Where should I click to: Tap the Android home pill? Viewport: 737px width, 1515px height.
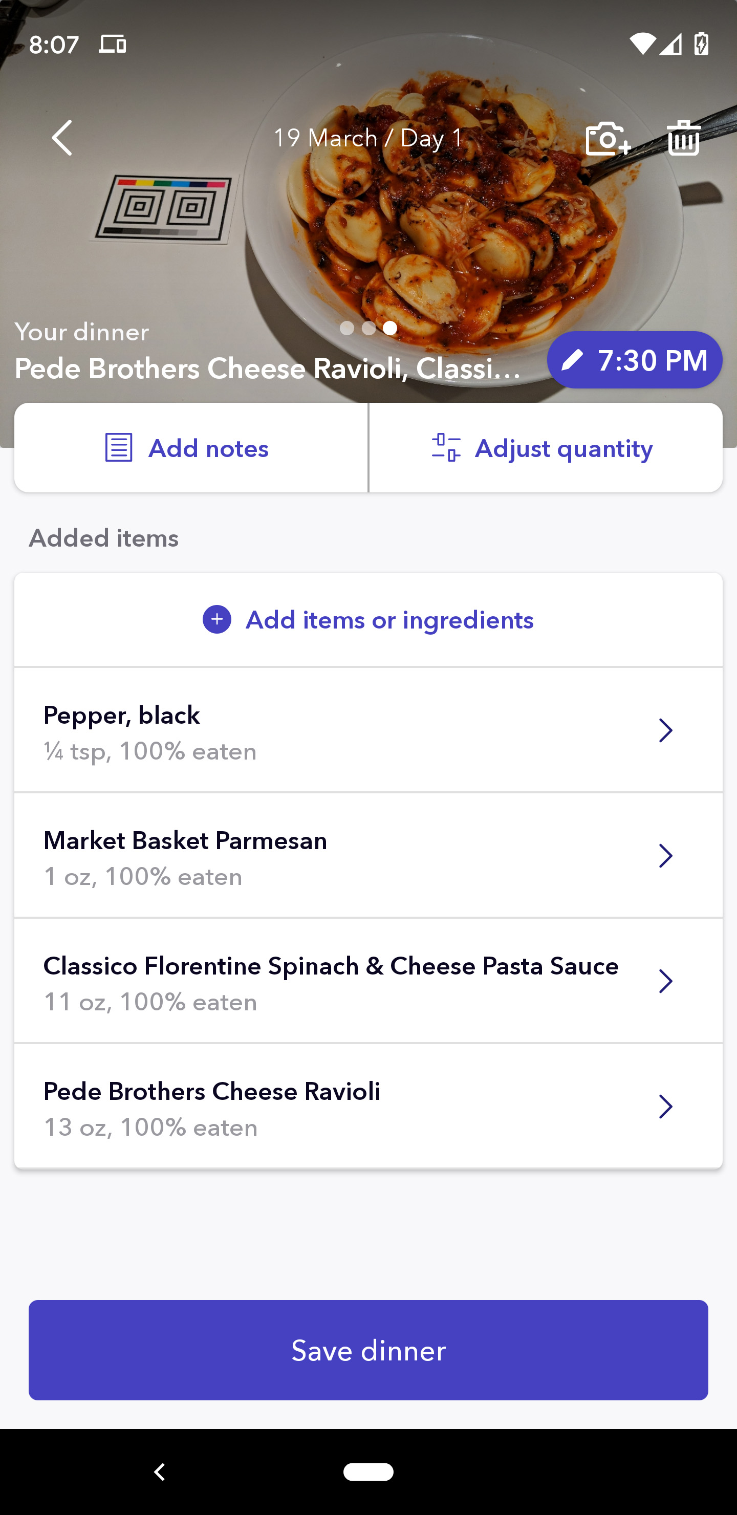coord(368,1471)
